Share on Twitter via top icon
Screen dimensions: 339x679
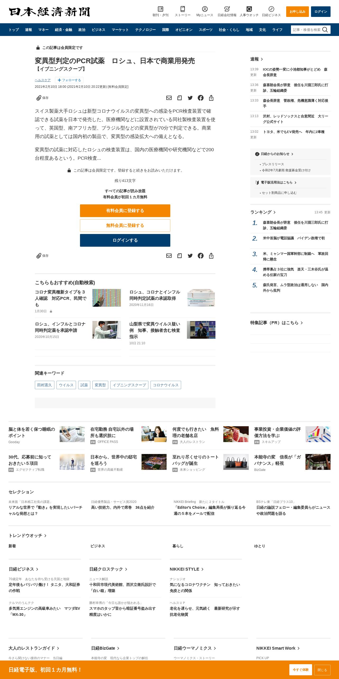(190, 98)
